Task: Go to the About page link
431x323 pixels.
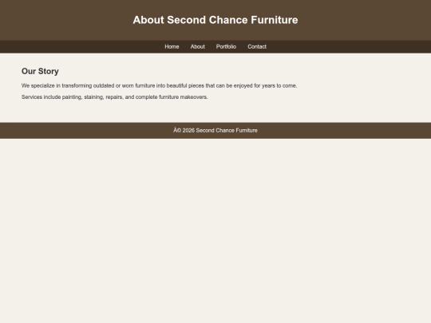Action: [198, 47]
